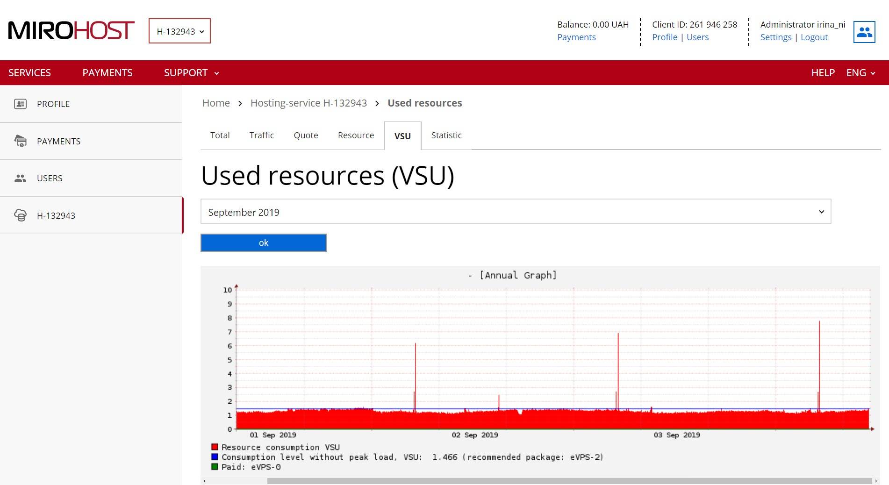Select the H-132943 sidebar entry
889x485 pixels.
tap(91, 215)
